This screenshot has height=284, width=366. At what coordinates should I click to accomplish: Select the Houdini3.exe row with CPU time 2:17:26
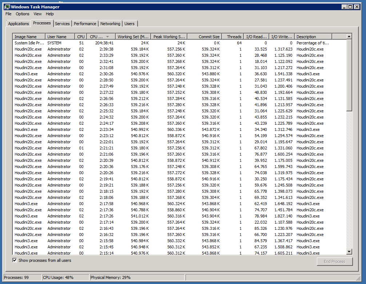179,216
